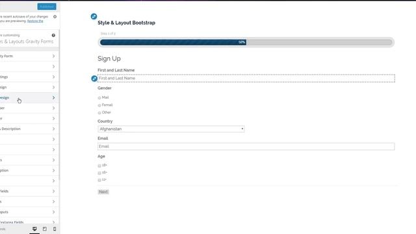
Task: Click the Next button on the form
Action: [x=103, y=192]
